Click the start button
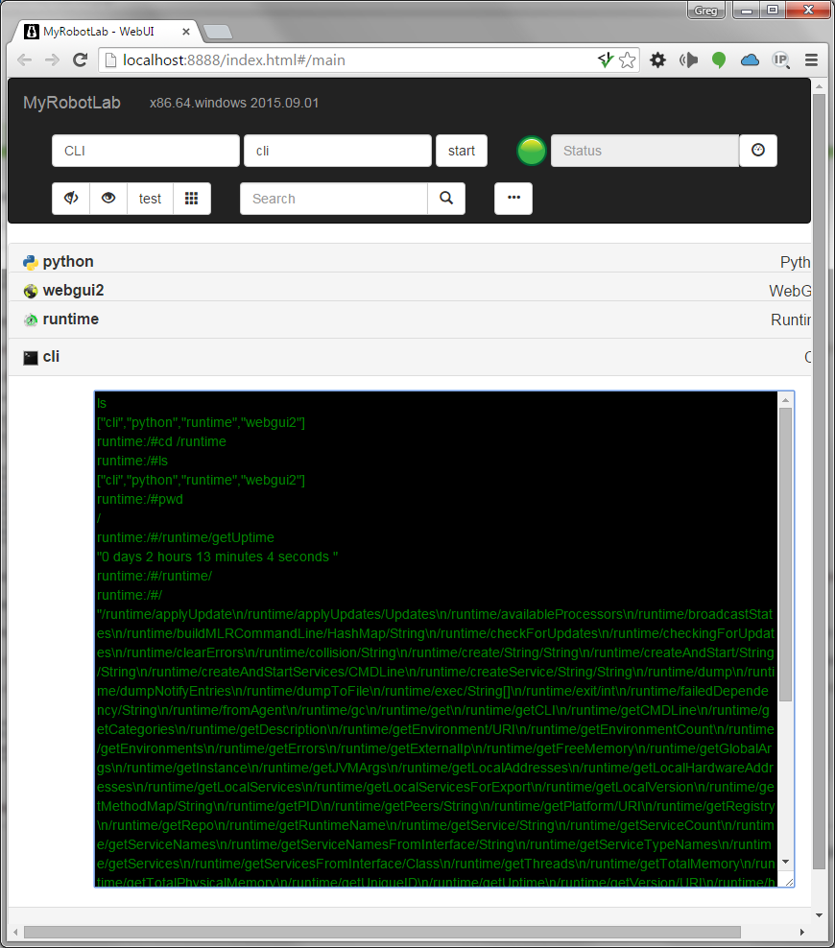Screen dimensions: 835x948 pyautogui.click(x=462, y=151)
